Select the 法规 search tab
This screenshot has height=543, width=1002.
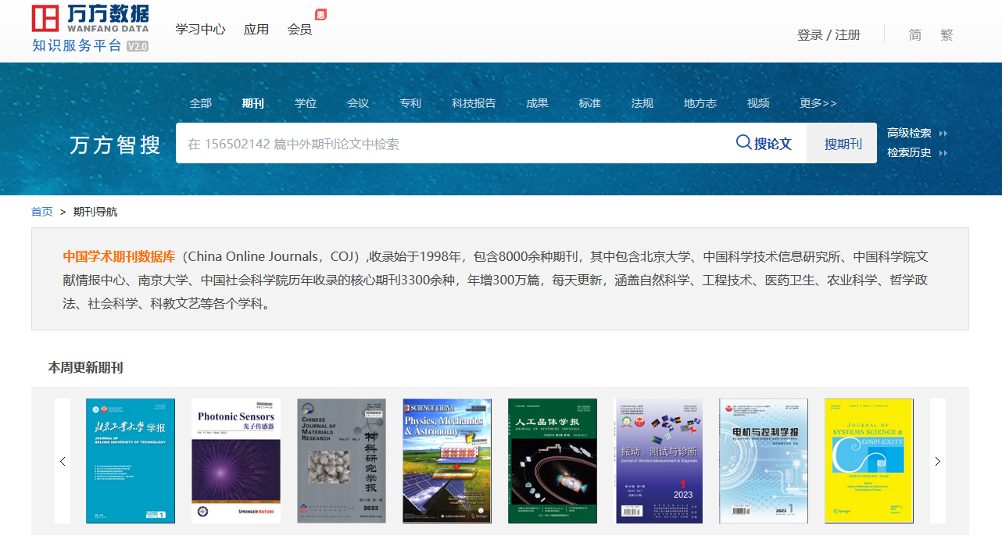tap(642, 103)
